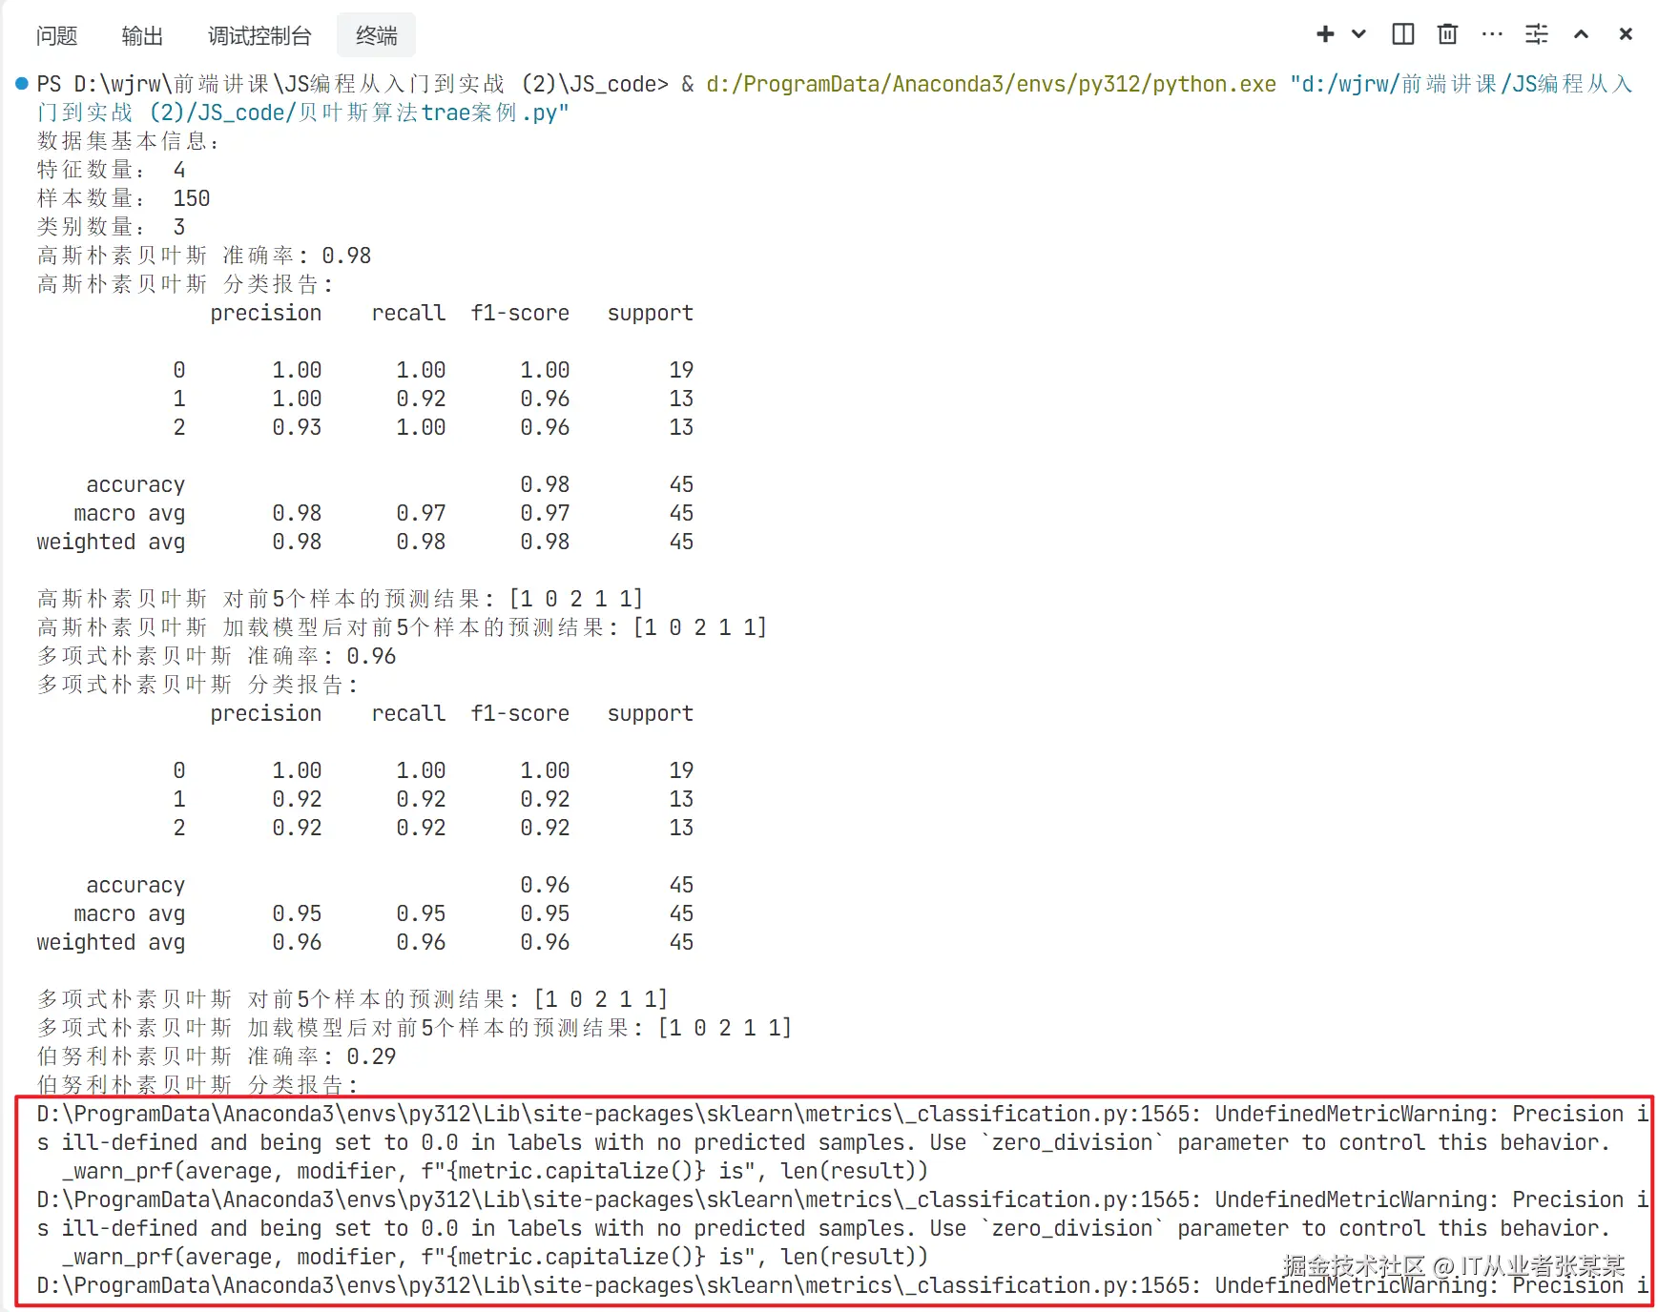The width and height of the screenshot is (1658, 1312).
Task: Kill the terminal with the trash icon
Action: (1447, 34)
